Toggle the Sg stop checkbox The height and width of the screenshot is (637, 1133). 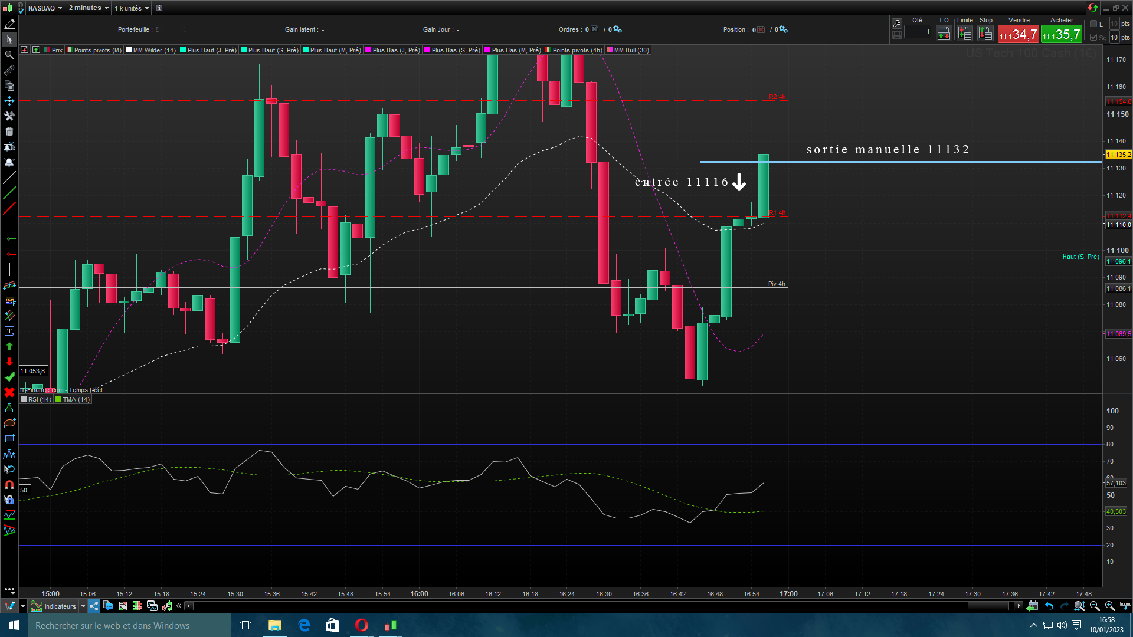pyautogui.click(x=1093, y=37)
